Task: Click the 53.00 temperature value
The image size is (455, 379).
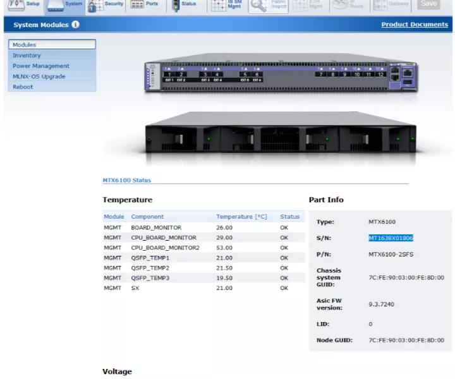Action: pyautogui.click(x=224, y=248)
